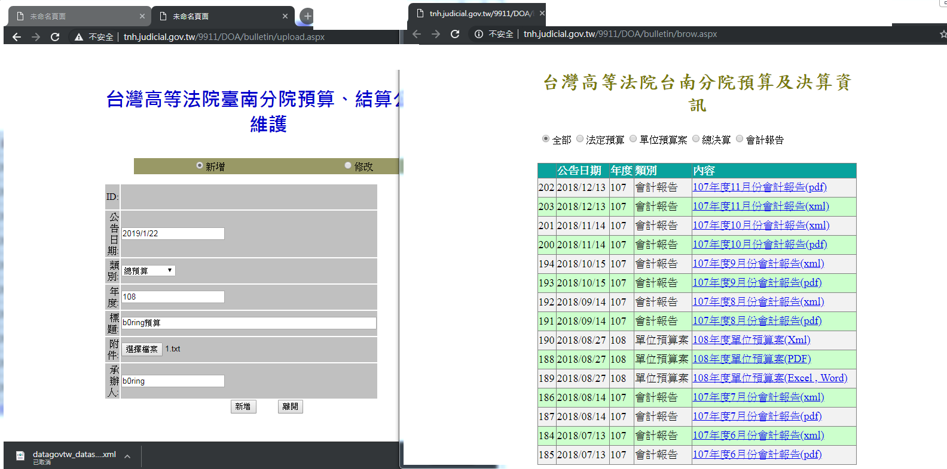Select the 新增 radio button

200,165
